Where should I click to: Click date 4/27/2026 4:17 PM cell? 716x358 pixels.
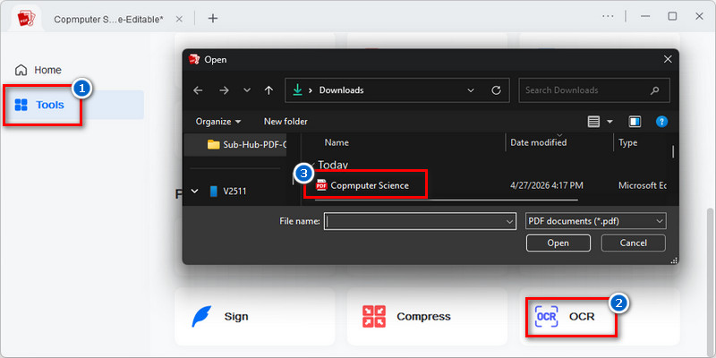coord(547,185)
